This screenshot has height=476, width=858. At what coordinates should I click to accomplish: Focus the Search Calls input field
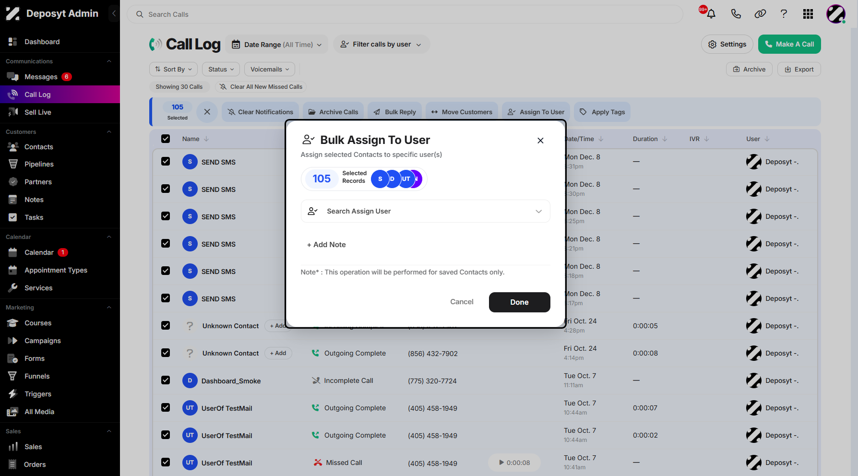click(x=405, y=14)
